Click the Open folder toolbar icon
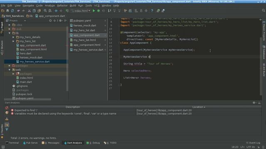Screen dimensions: 266x149 click(x=3, y=11)
